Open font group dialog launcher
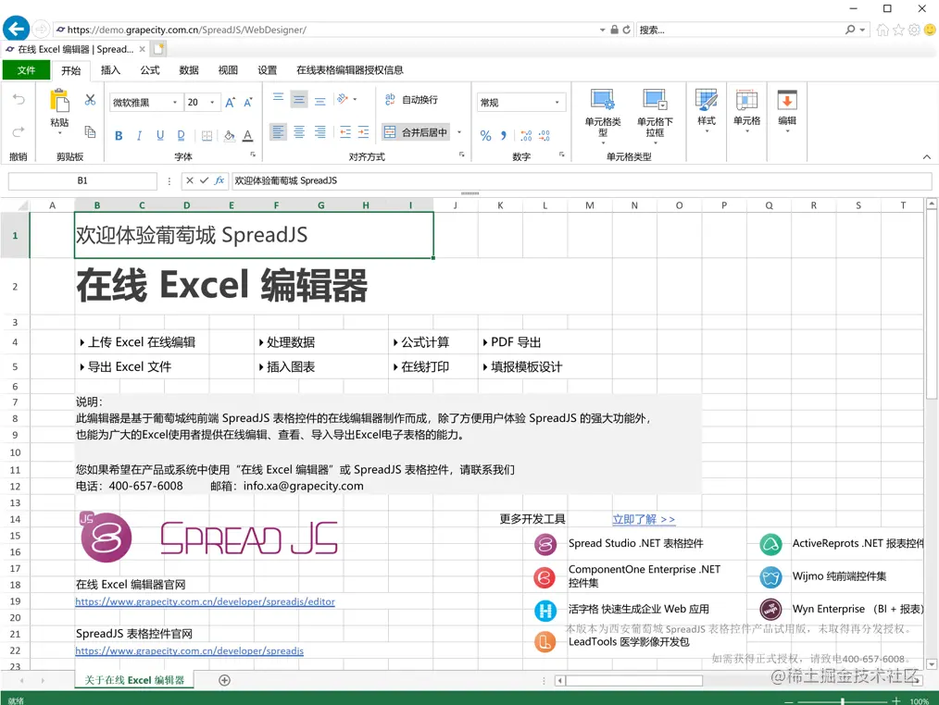The width and height of the screenshot is (939, 705). pyautogui.click(x=253, y=155)
